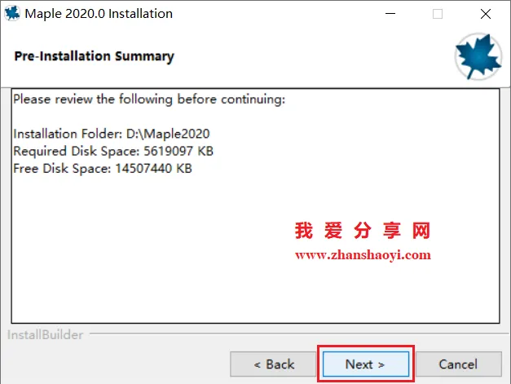Click the Pre-Installation Summary heading

[95, 56]
